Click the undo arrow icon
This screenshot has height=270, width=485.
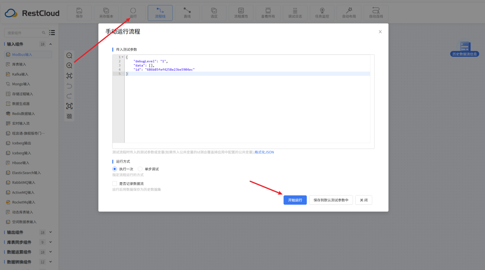(x=69, y=86)
